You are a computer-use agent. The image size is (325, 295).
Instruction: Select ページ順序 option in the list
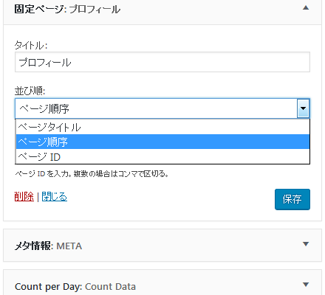[162, 142]
